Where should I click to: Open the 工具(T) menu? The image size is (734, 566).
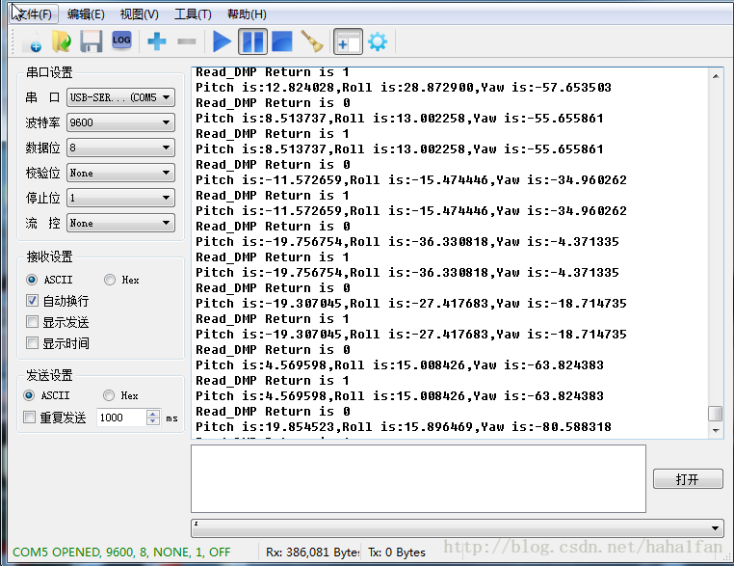(x=193, y=14)
